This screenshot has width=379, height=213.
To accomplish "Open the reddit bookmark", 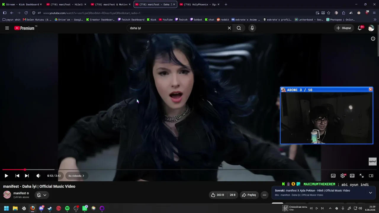I will click(223, 20).
